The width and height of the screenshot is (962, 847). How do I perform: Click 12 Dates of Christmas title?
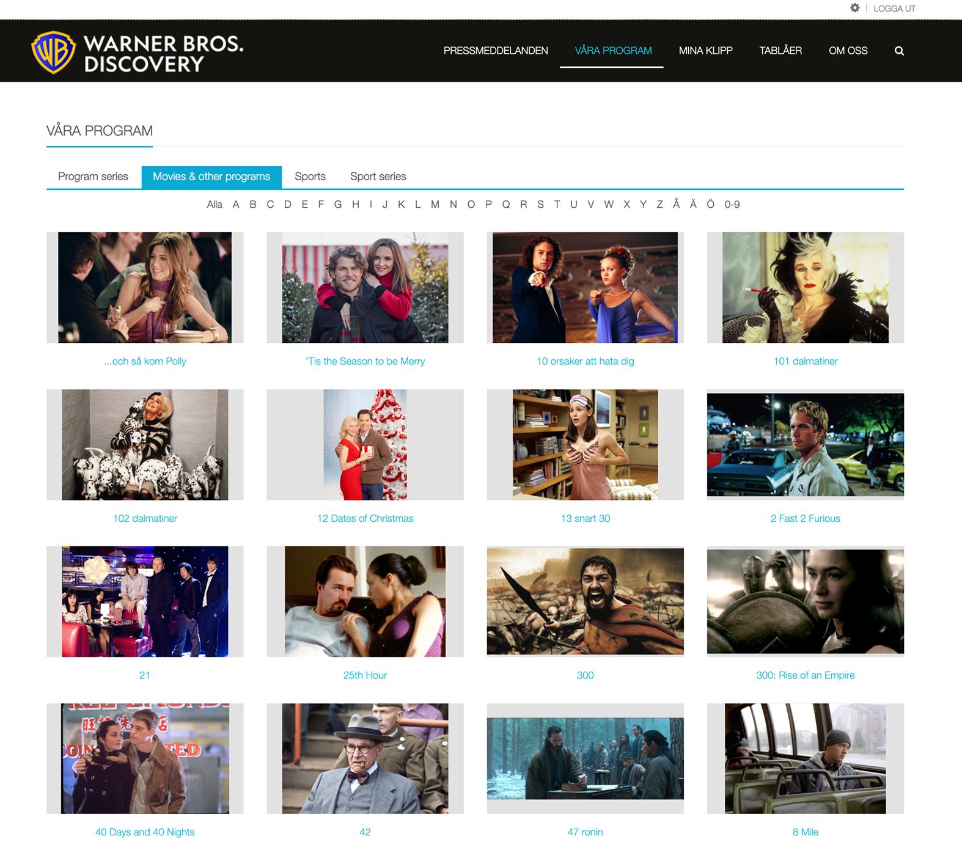click(x=365, y=518)
